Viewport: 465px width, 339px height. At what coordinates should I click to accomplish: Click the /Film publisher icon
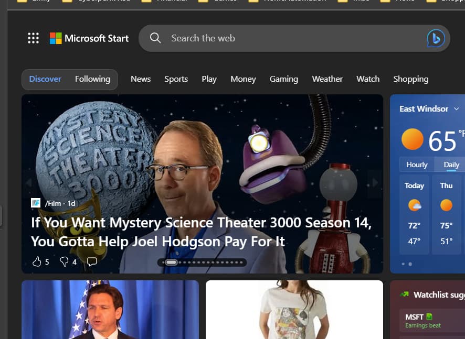pos(36,203)
